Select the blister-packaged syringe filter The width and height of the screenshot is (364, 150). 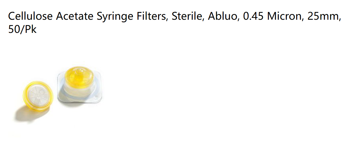[x=80, y=85]
